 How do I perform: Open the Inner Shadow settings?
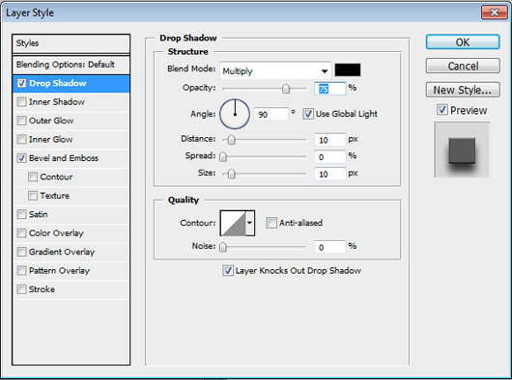tap(56, 102)
